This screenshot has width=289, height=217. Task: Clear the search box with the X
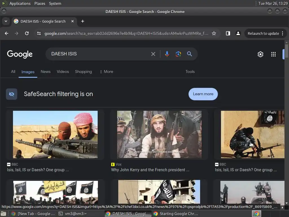point(153,54)
